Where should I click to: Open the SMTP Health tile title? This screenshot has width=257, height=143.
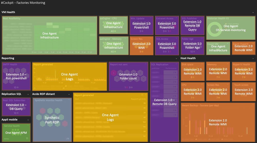(x=10, y=65)
